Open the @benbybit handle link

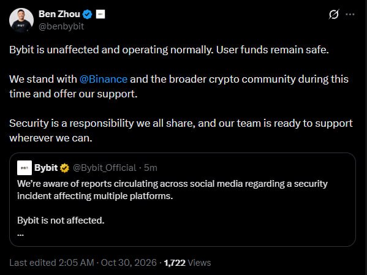61,26
